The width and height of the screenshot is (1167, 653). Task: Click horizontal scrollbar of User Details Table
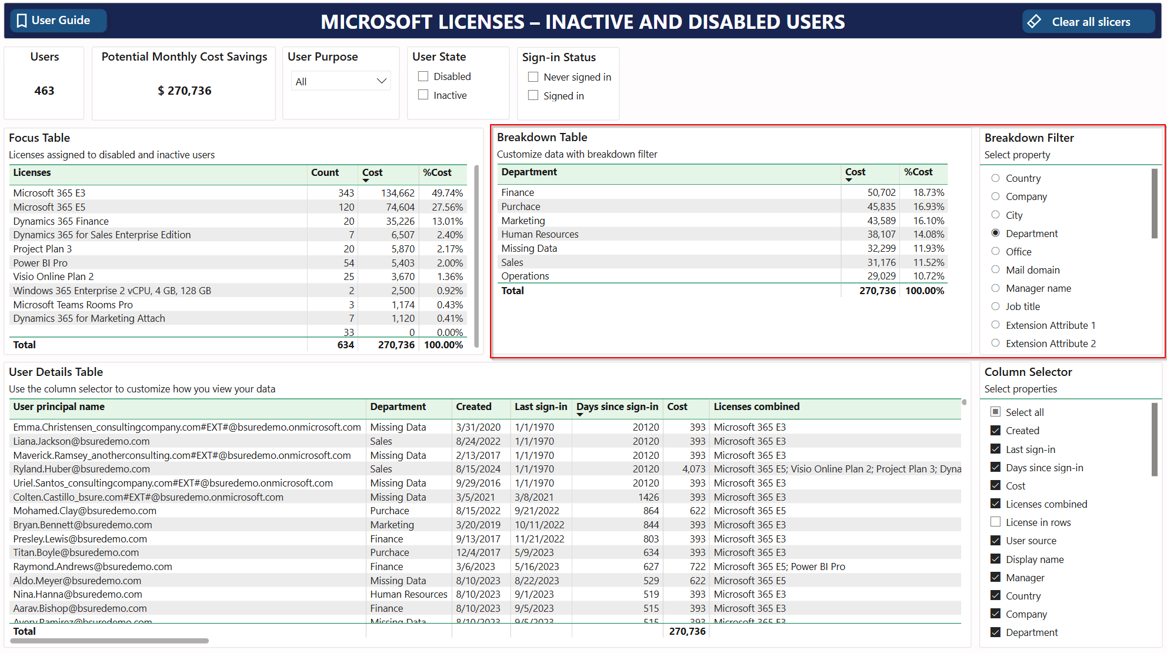click(x=109, y=641)
